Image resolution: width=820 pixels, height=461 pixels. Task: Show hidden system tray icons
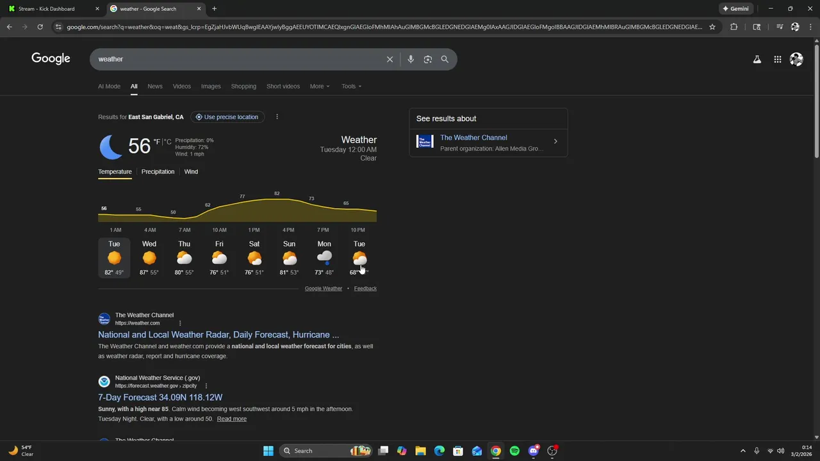pyautogui.click(x=742, y=451)
